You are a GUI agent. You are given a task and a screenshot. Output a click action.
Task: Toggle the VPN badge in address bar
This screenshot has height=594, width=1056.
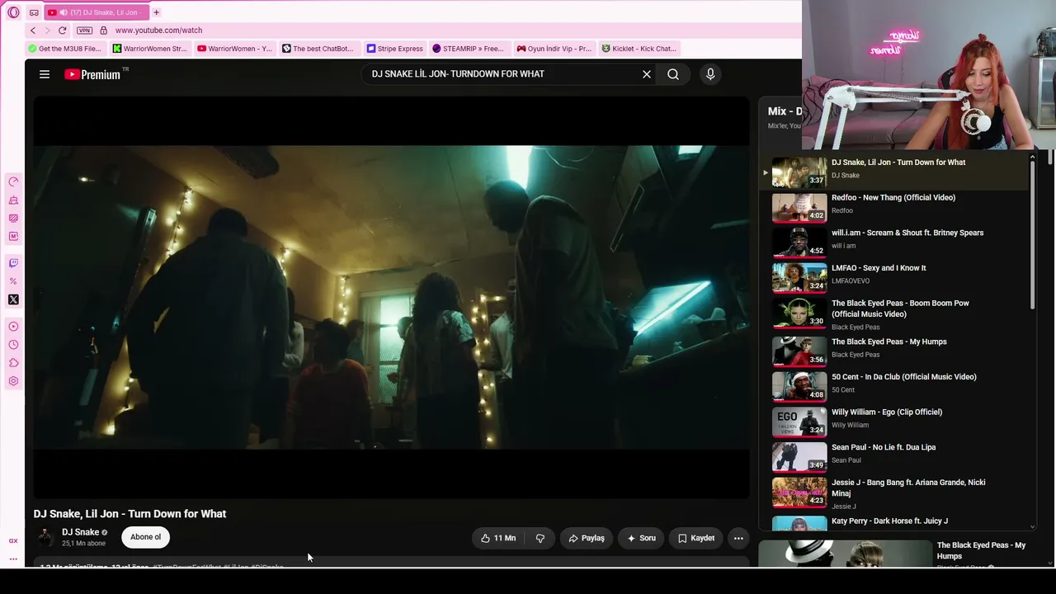click(84, 31)
